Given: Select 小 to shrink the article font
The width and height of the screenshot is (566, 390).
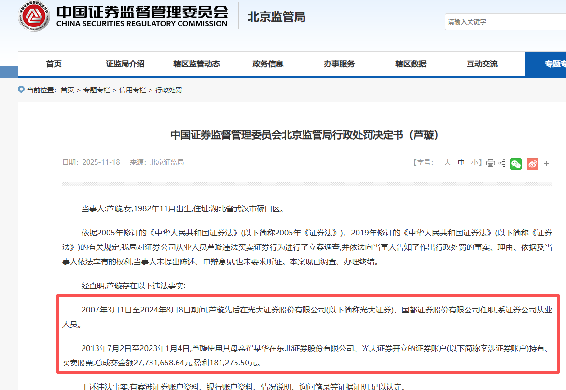Looking at the screenshot, I should [474, 163].
